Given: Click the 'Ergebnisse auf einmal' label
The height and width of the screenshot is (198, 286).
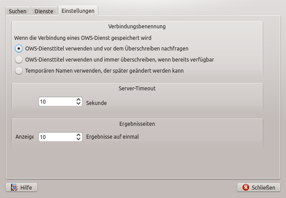Looking at the screenshot, I should pyautogui.click(x=112, y=137).
